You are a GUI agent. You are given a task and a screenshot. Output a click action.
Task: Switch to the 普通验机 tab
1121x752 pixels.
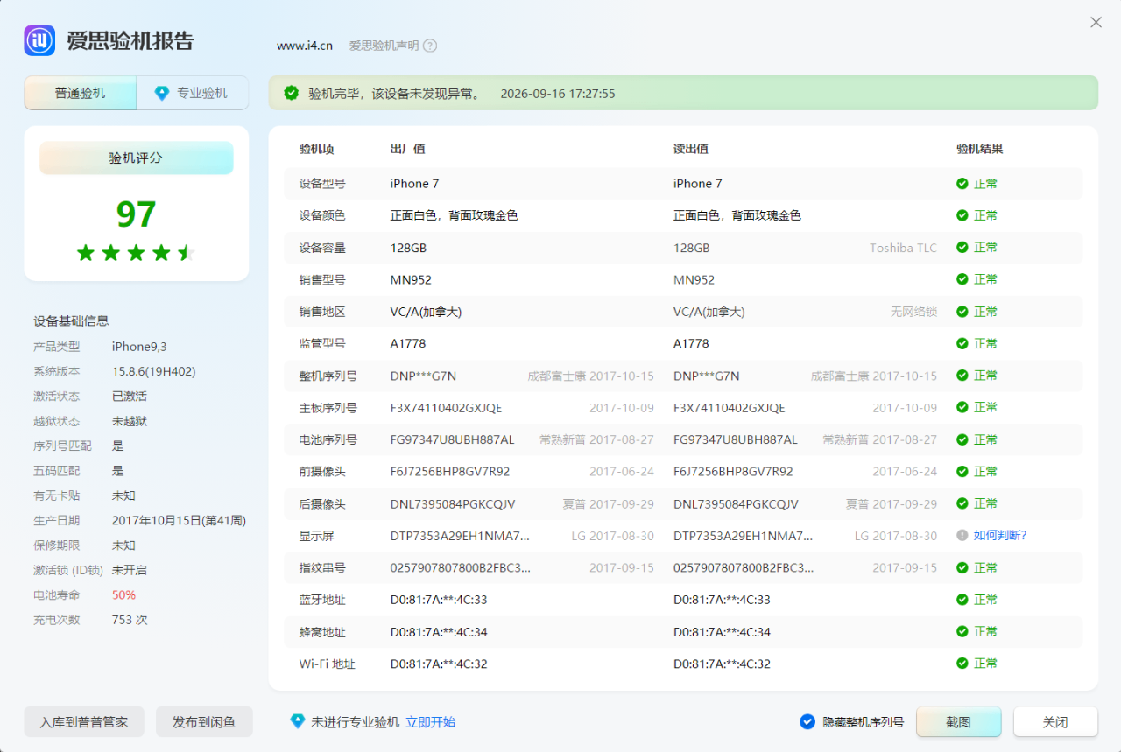[x=81, y=93]
